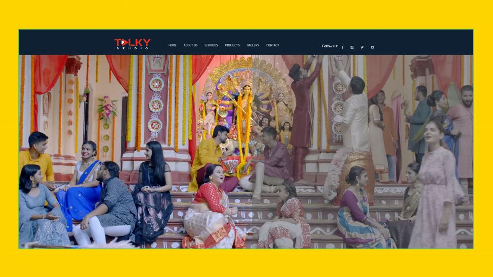Click the 'Follow us:' label

point(330,46)
